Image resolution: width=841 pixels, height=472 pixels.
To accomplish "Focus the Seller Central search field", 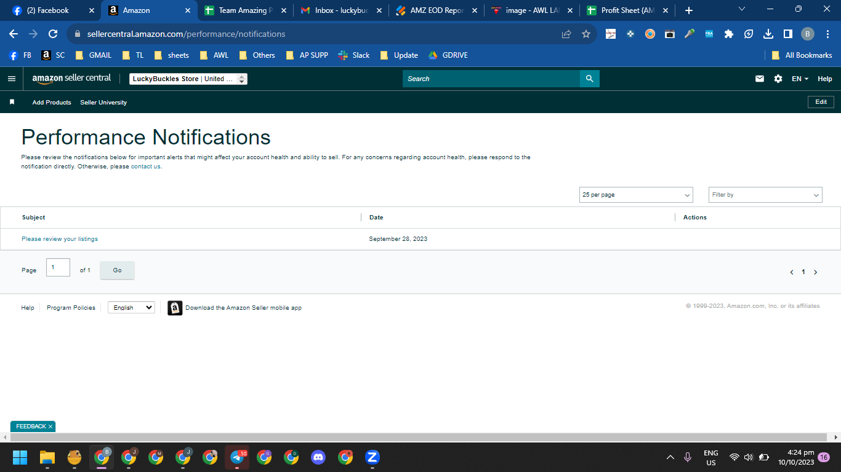I will point(491,79).
